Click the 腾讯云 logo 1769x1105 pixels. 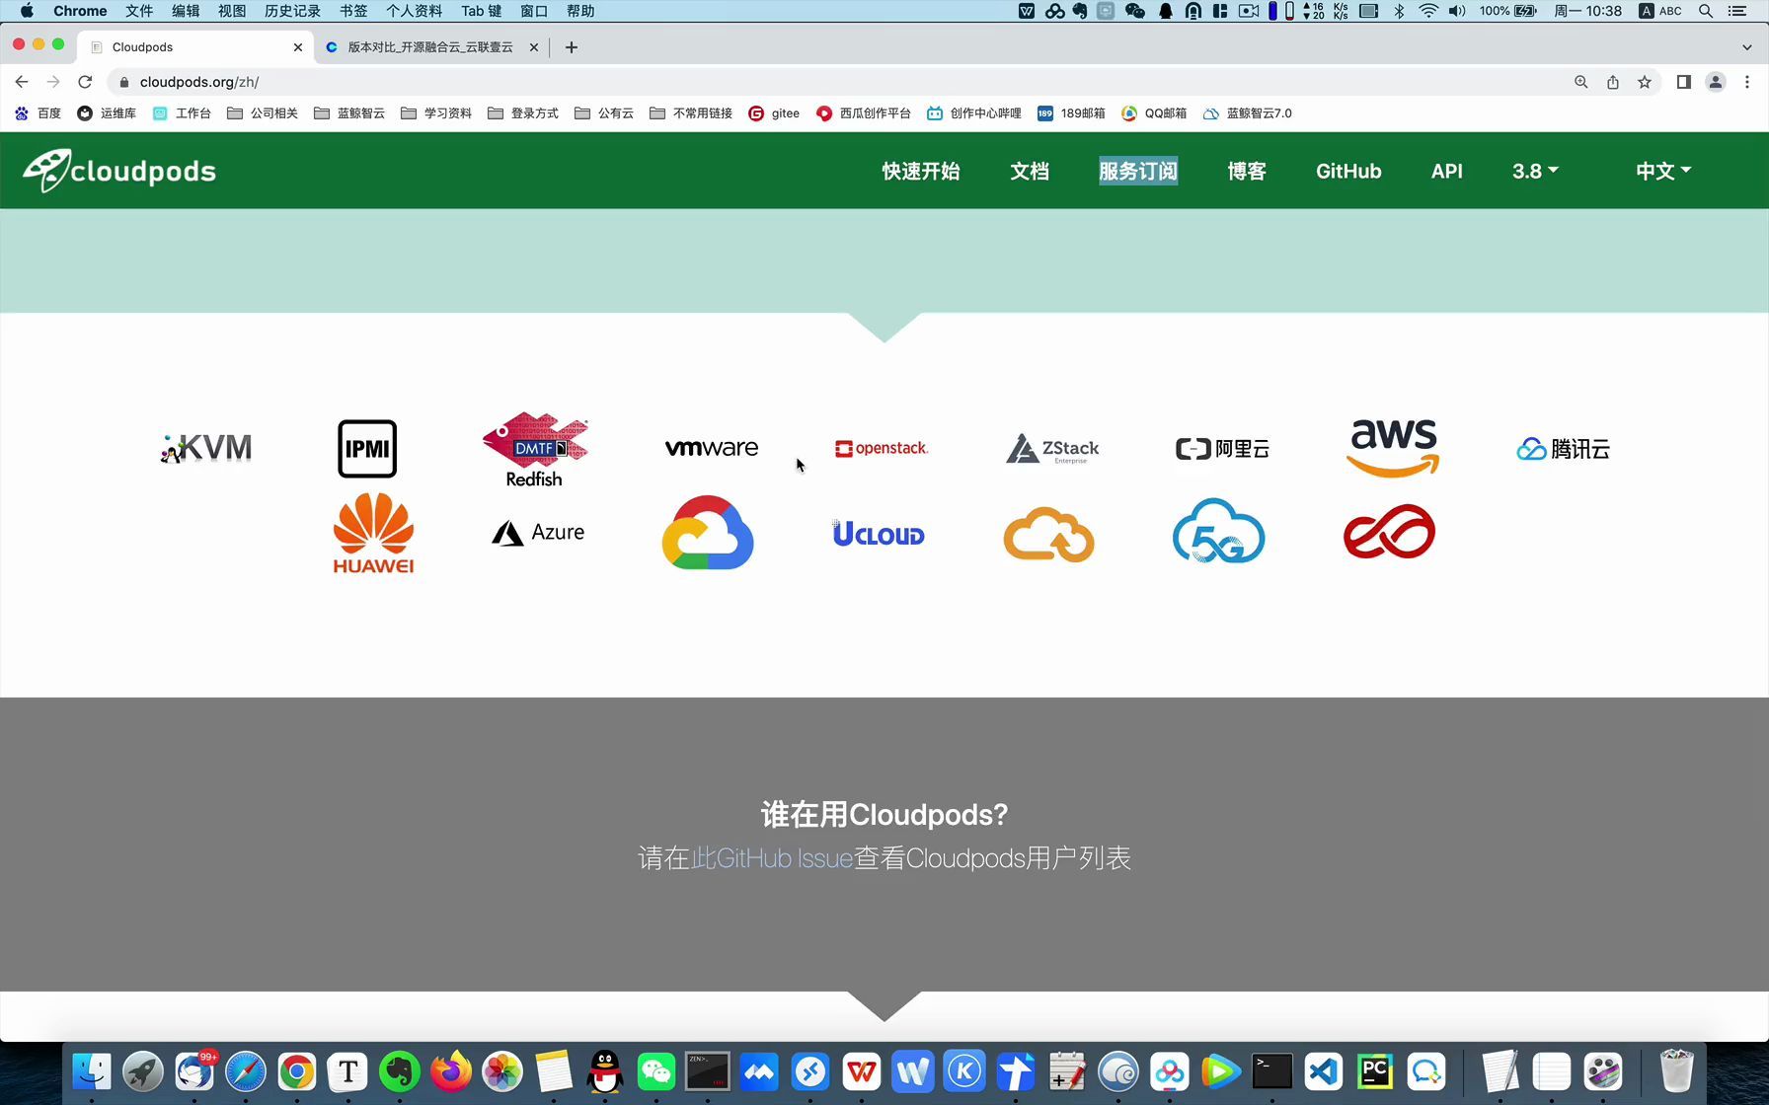(x=1564, y=449)
